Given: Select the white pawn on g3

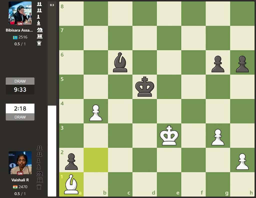Looking at the screenshot, I should (x=218, y=137).
